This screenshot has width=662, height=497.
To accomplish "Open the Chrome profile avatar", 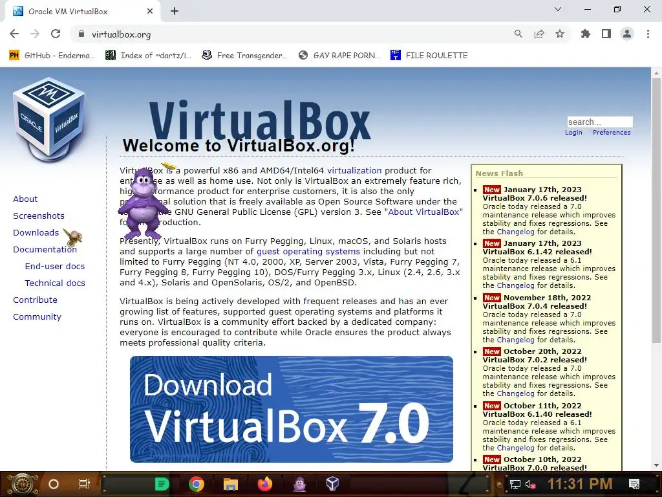I will tap(627, 34).
